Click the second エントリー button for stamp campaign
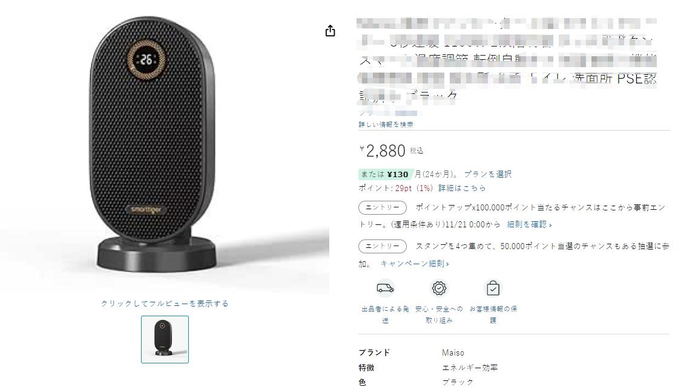The width and height of the screenshot is (678, 390). point(382,246)
